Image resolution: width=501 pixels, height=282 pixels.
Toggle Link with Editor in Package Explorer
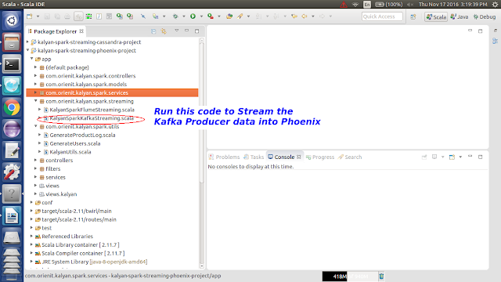[x=164, y=31]
